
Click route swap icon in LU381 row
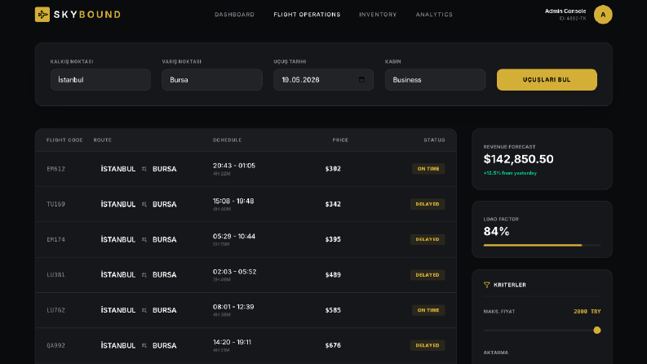[144, 275]
